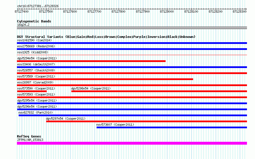
Task: Open the dgv5294n54 (Cooper2011) variant label
Action: click(x=37, y=58)
